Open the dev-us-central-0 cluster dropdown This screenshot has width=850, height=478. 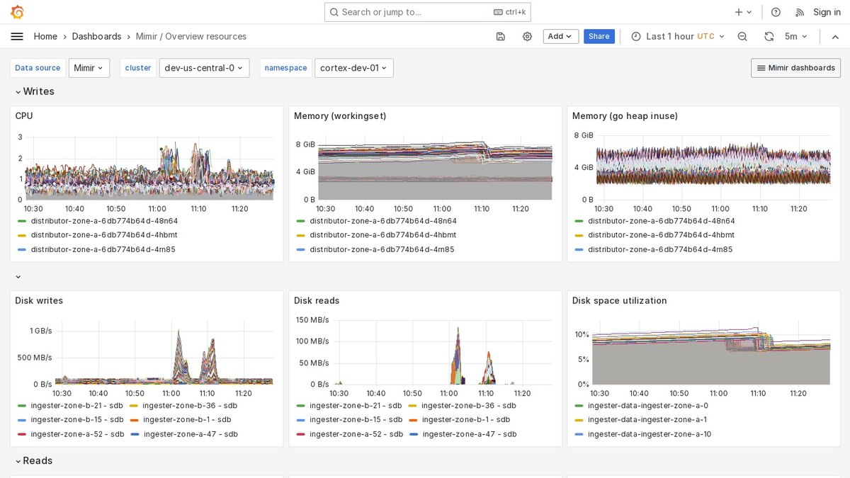tap(204, 68)
